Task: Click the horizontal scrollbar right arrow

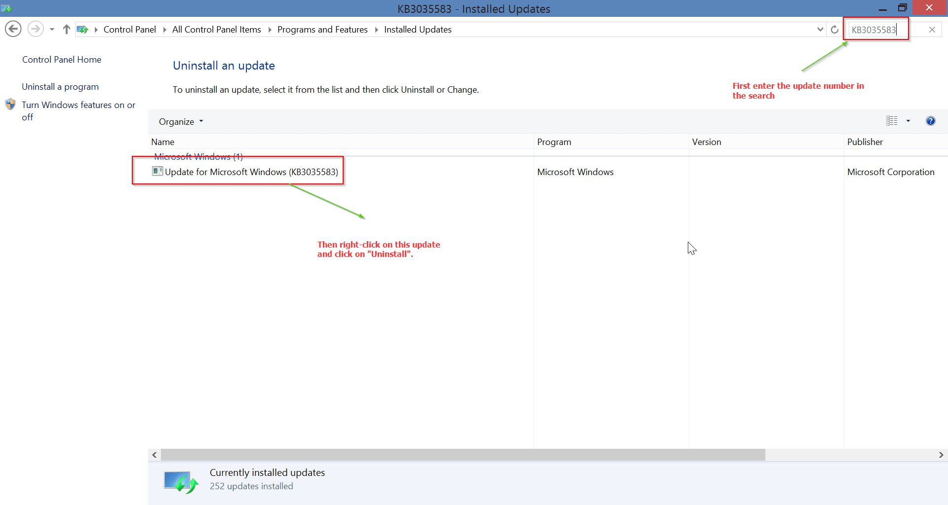Action: coord(941,455)
